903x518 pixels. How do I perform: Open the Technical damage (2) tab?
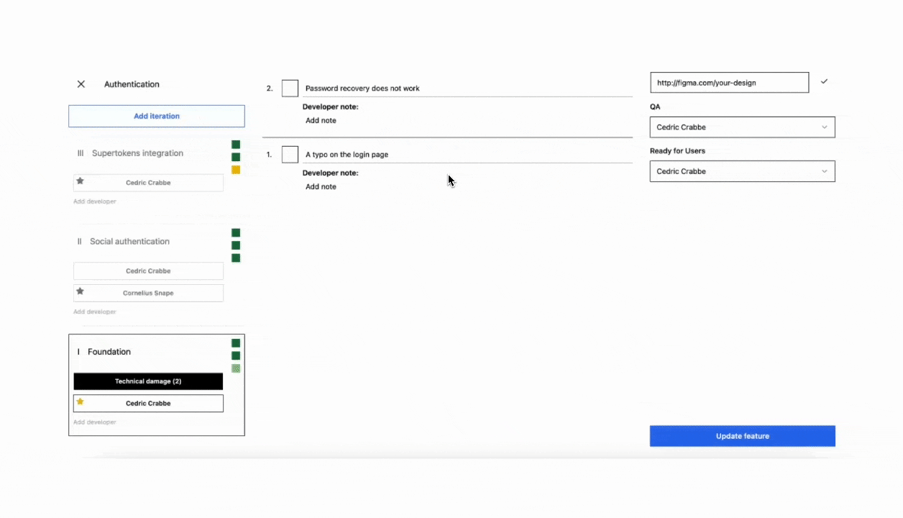tap(148, 381)
